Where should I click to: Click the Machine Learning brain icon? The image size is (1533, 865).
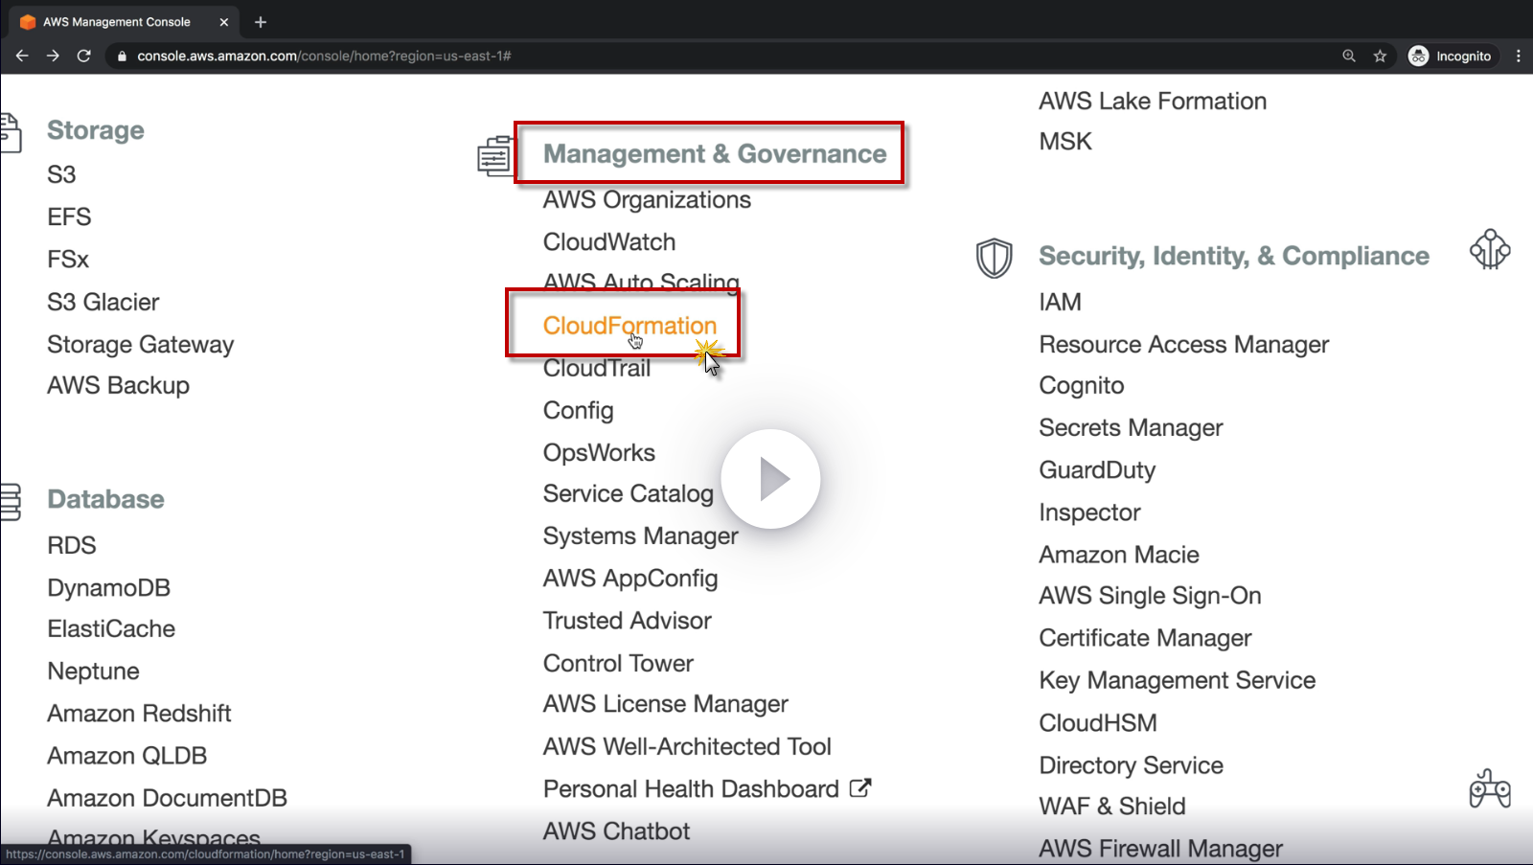point(1490,249)
